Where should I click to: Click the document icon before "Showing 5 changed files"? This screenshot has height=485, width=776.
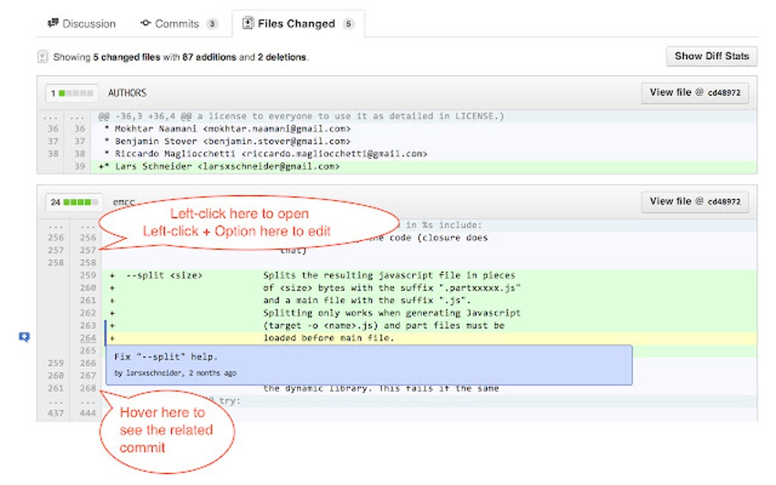pos(43,56)
